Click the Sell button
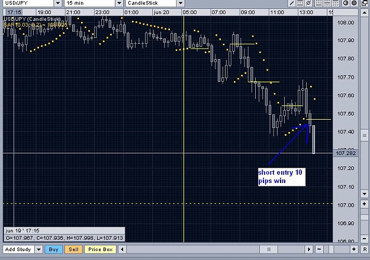This screenshot has height=260, width=370. 73,249
